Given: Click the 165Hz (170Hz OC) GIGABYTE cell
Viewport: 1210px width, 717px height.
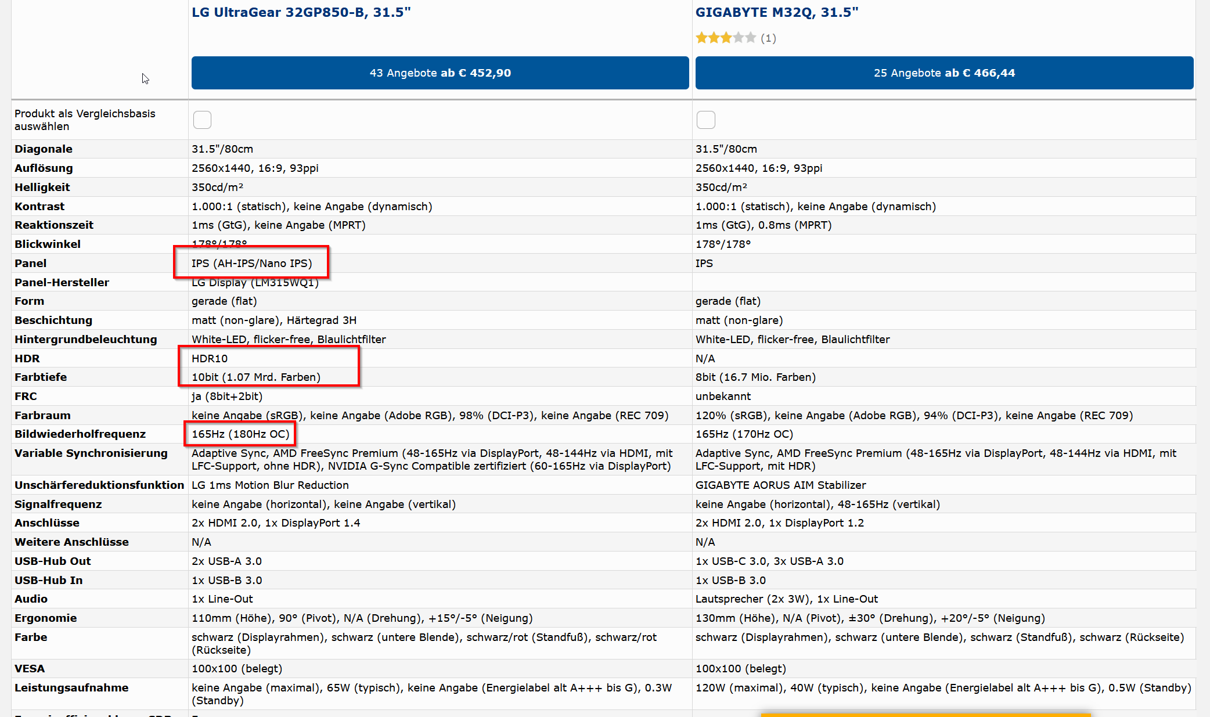Looking at the screenshot, I should tap(744, 434).
